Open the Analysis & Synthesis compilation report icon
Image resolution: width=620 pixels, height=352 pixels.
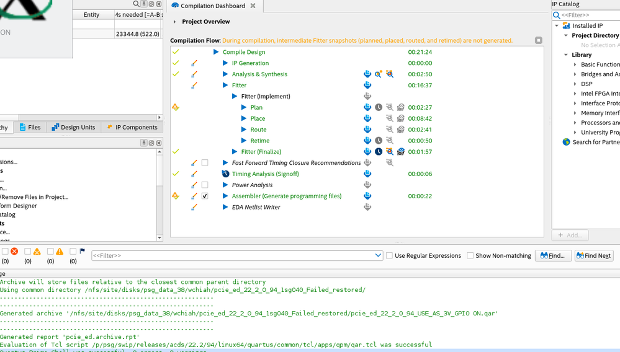[367, 74]
